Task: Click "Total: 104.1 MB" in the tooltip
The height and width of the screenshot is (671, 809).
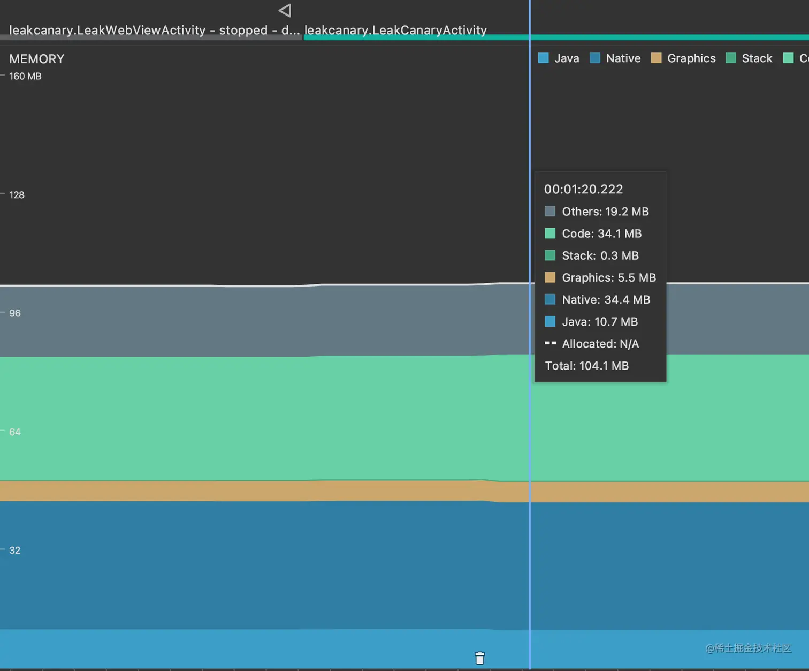Action: pos(587,366)
